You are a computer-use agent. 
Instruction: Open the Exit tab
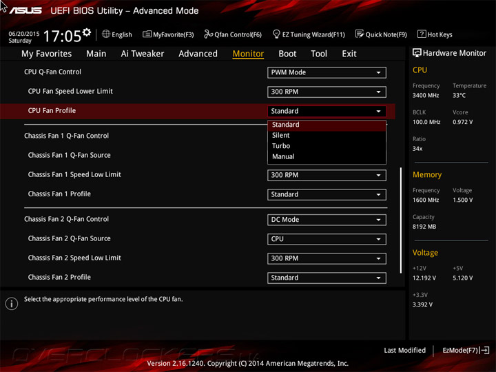pyautogui.click(x=349, y=54)
